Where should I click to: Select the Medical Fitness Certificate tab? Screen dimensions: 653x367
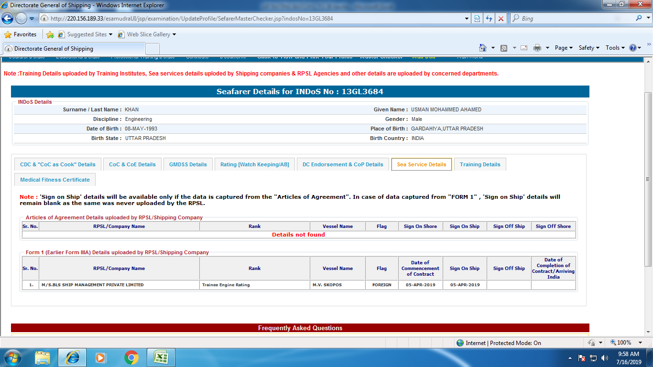pyautogui.click(x=55, y=180)
